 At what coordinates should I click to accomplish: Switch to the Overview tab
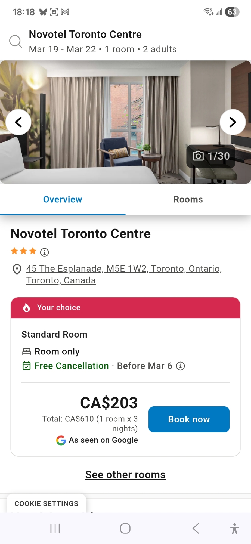[63, 199]
